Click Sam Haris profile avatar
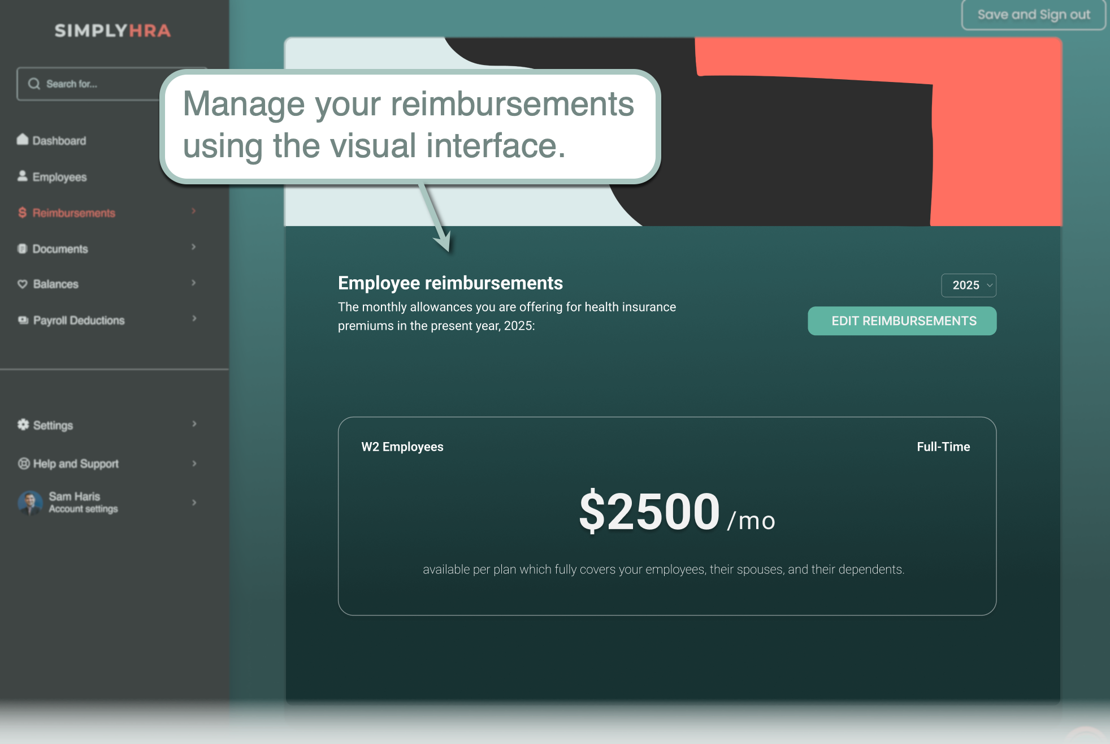Screen dimensions: 1110x744 (31, 503)
